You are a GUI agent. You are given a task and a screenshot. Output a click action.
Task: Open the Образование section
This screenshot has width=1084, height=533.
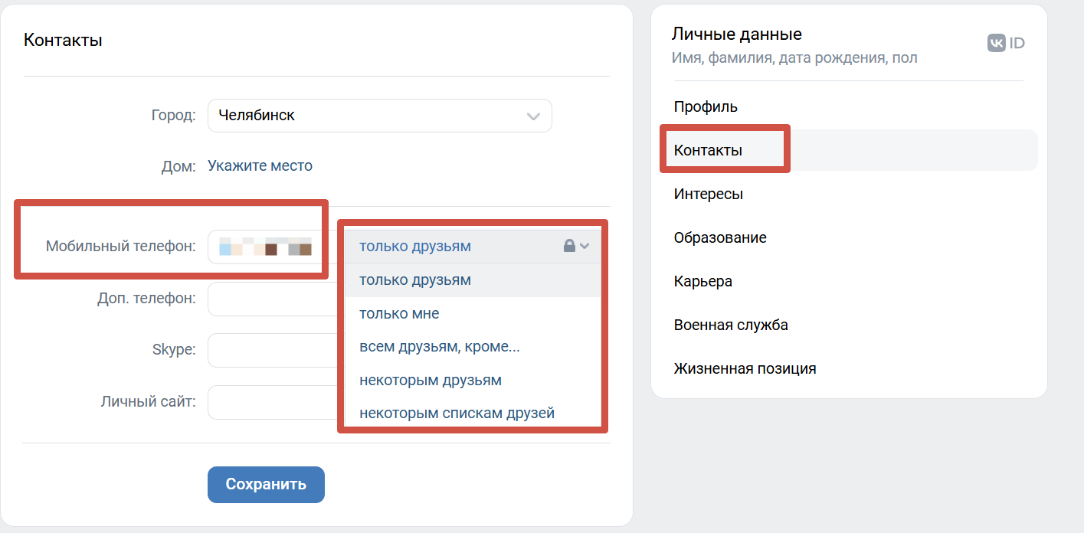720,237
